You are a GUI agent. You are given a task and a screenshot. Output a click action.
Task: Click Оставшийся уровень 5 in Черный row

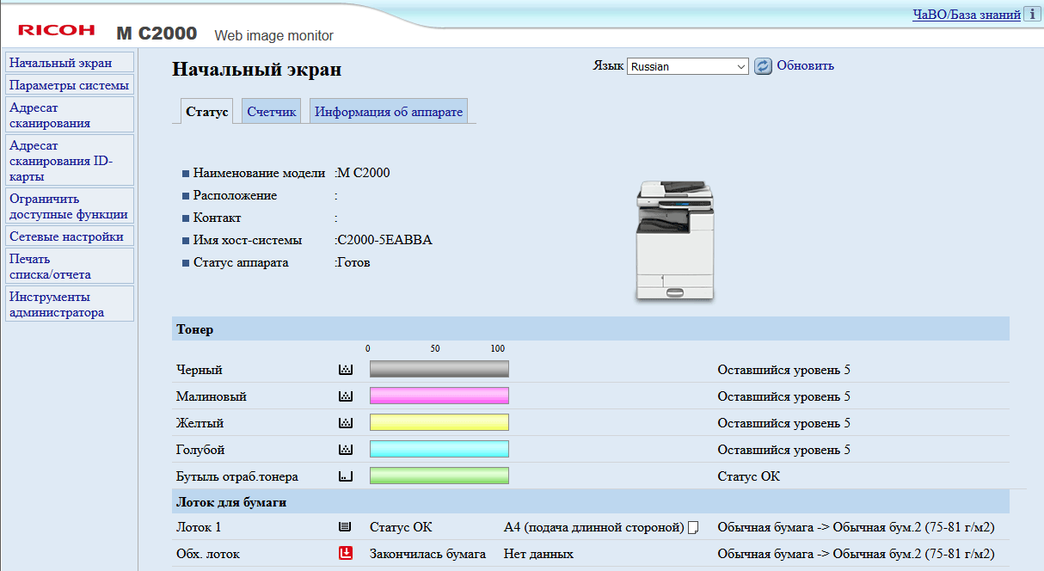click(x=784, y=370)
